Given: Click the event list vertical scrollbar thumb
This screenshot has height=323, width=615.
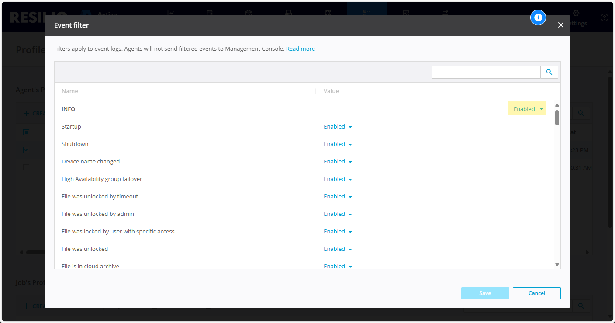Looking at the screenshot, I should (557, 118).
